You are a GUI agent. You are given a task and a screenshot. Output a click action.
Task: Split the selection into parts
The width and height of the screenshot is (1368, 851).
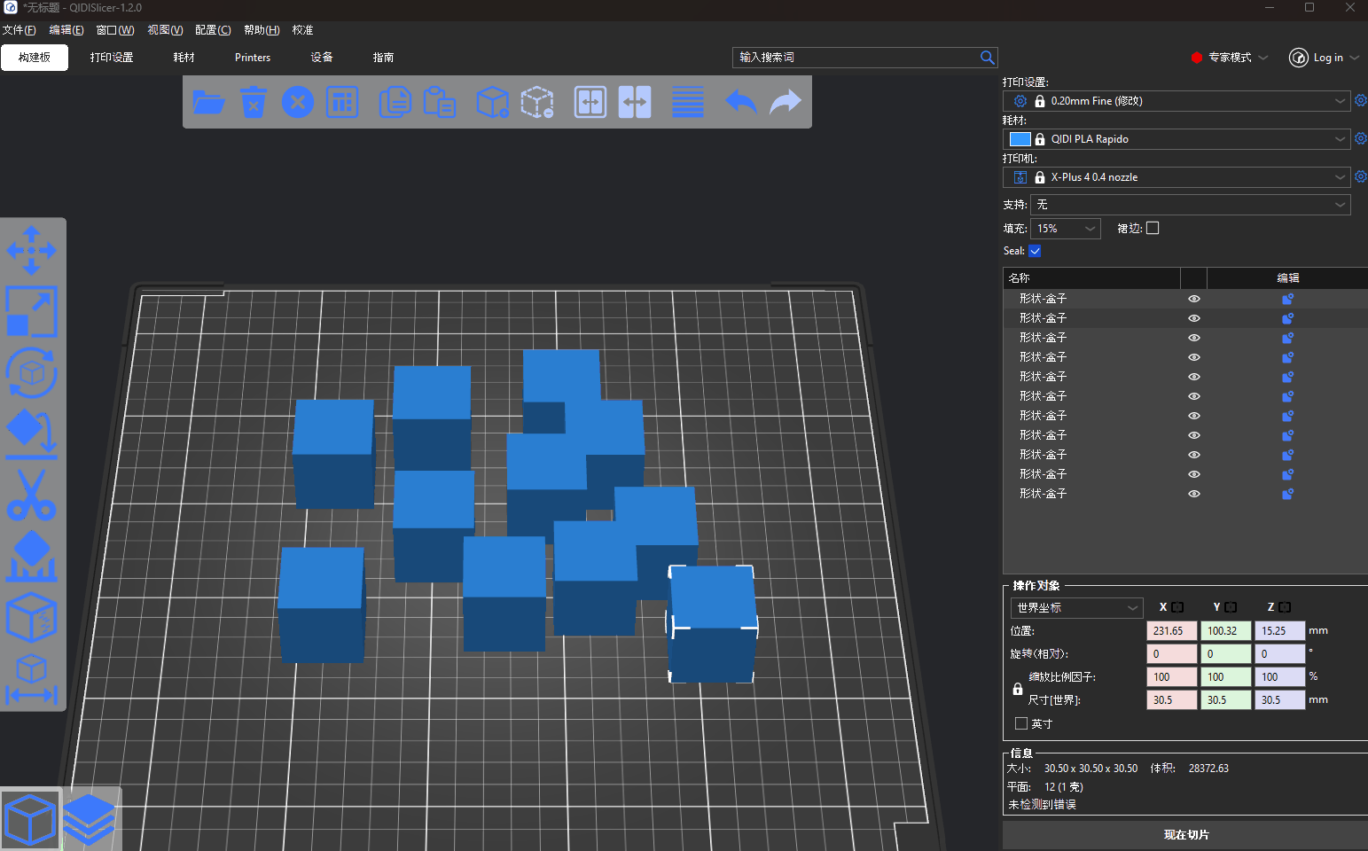[635, 102]
